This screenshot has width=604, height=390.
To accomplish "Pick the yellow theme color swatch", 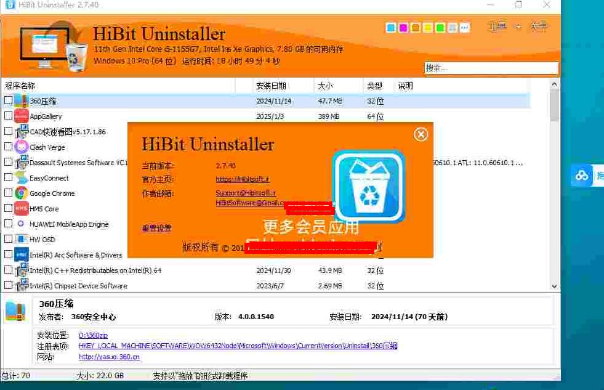I will [428, 28].
